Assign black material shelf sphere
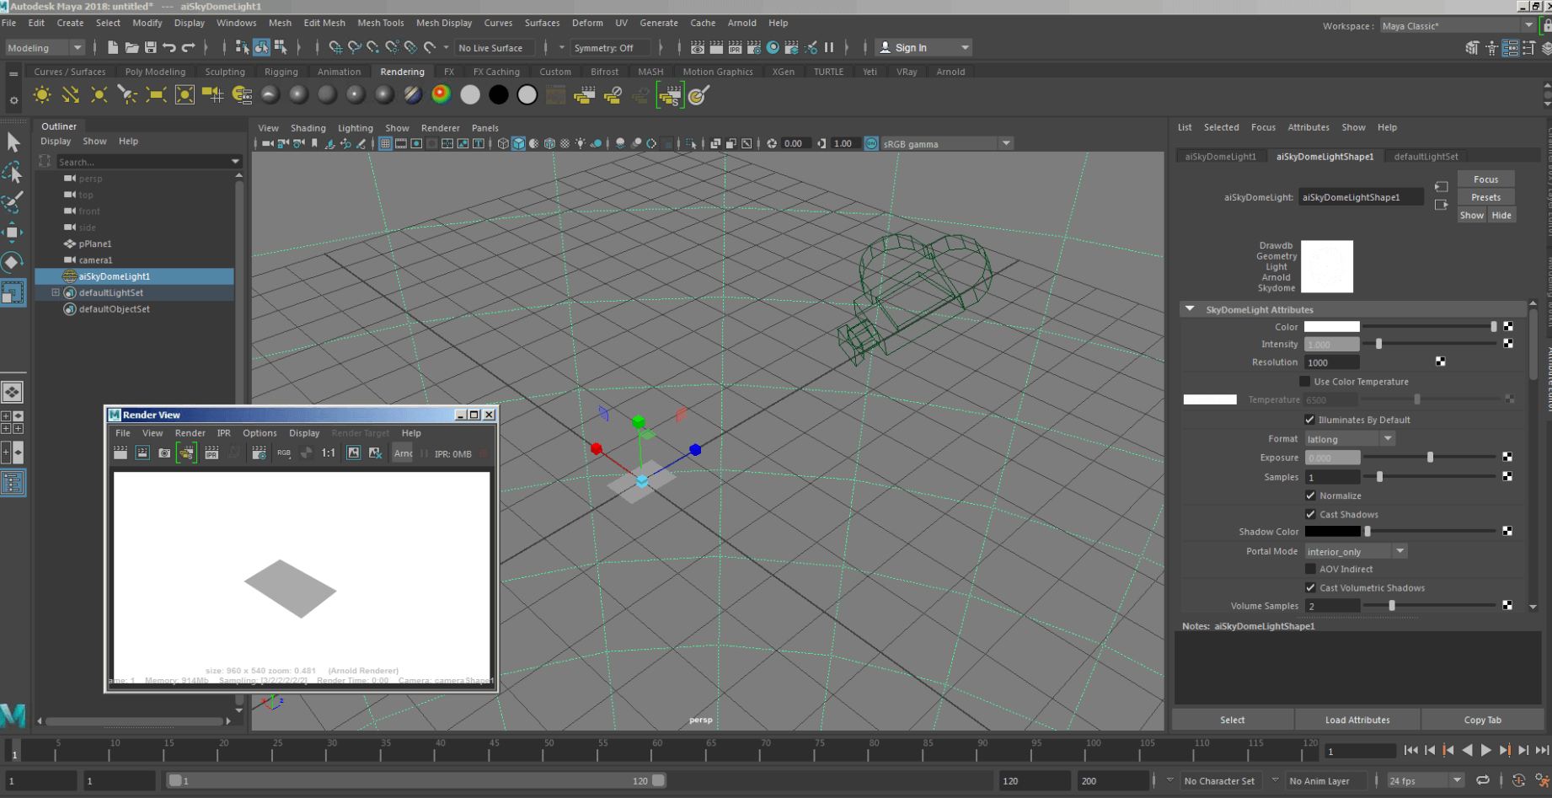This screenshot has height=798, width=1552. click(x=499, y=95)
